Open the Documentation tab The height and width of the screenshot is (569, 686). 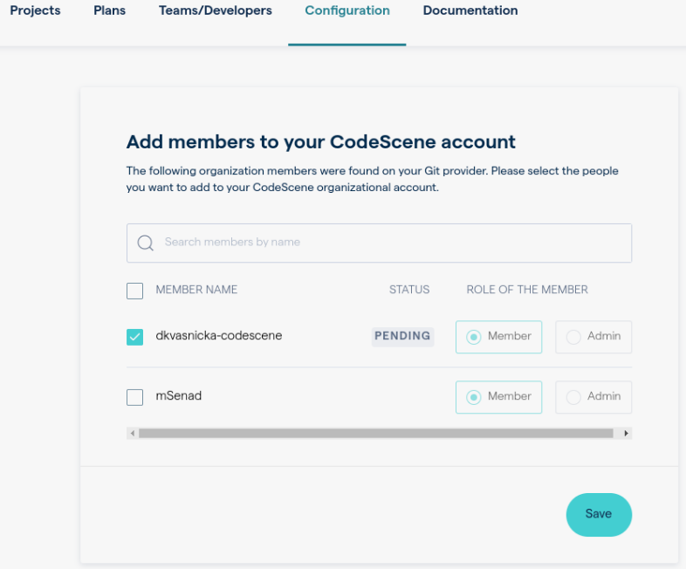[x=470, y=10]
